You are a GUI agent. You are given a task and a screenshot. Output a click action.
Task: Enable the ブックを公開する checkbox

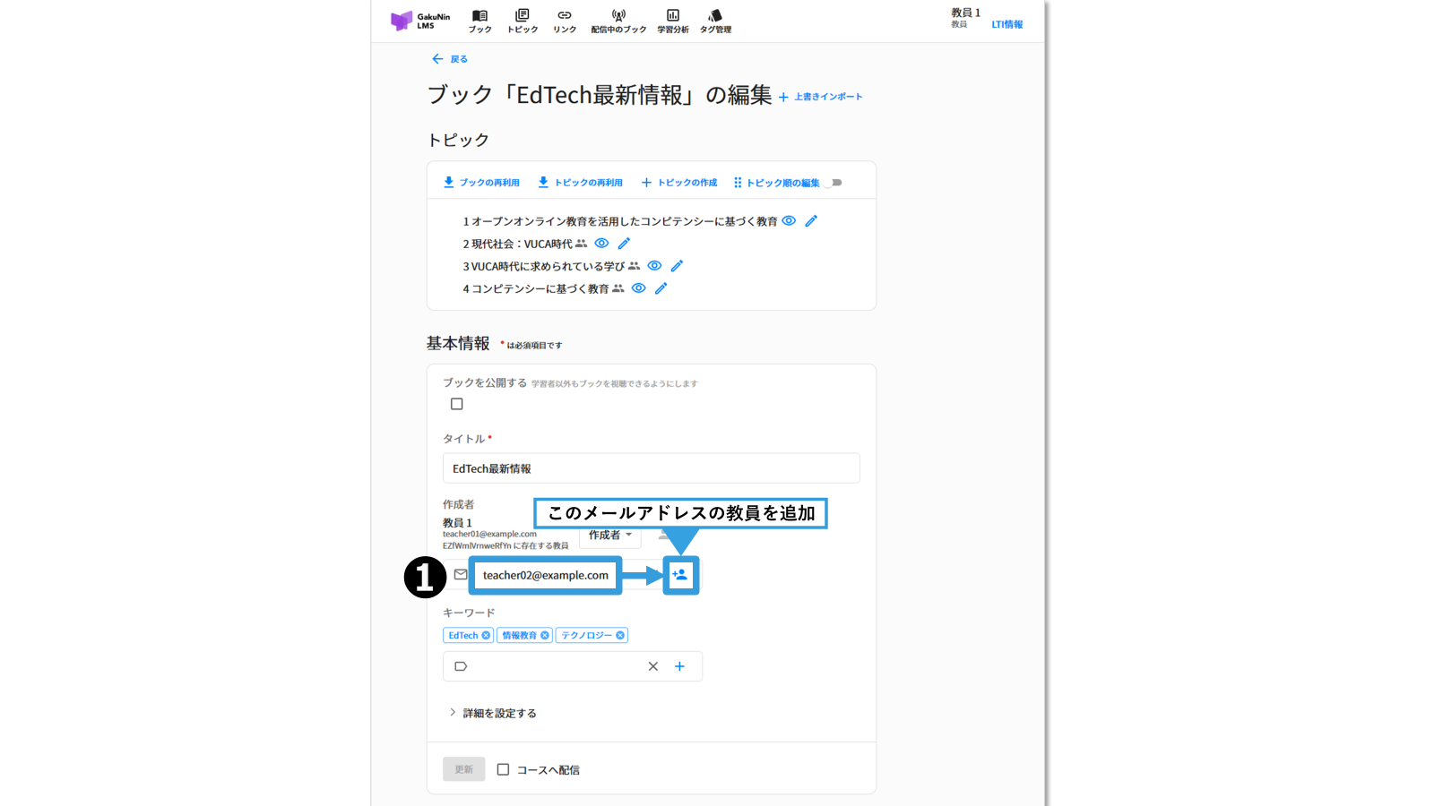pyautogui.click(x=457, y=404)
